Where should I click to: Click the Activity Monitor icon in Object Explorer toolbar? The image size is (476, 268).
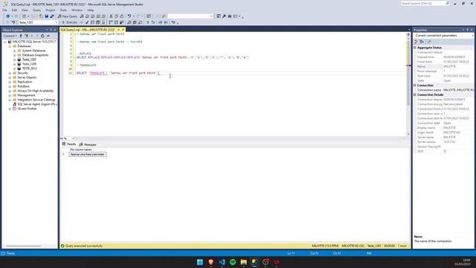point(48,36)
